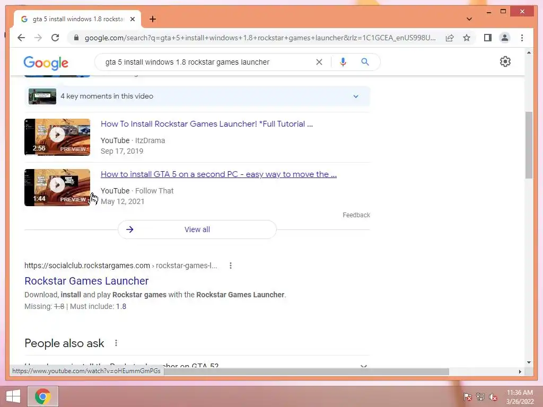Play the 2:56 Rockstar Launcher video preview
543x407 pixels.
pyautogui.click(x=57, y=137)
